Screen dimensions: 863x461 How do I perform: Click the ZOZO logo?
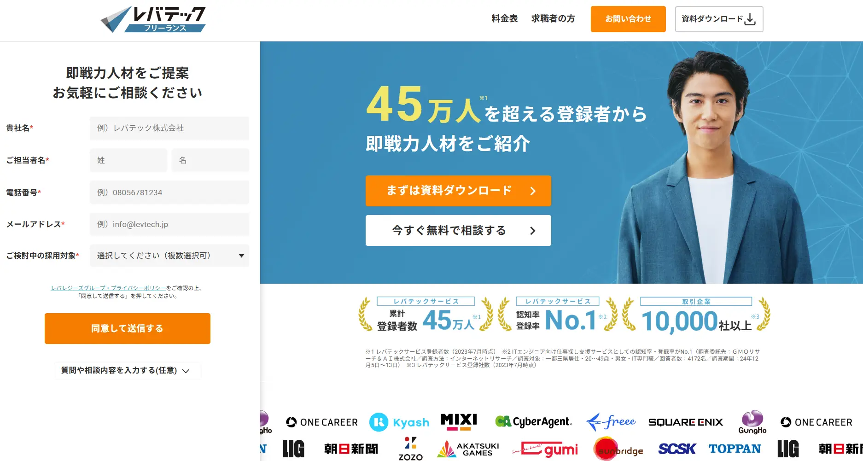click(410, 449)
